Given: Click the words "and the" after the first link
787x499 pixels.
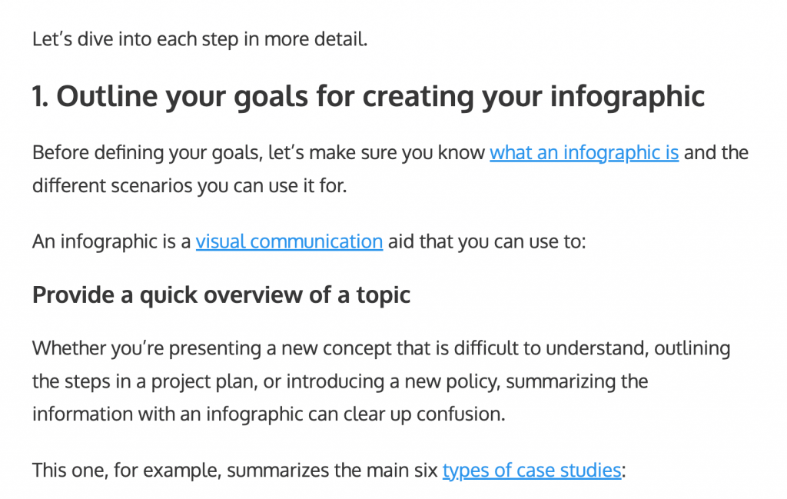Looking at the screenshot, I should click(x=716, y=152).
